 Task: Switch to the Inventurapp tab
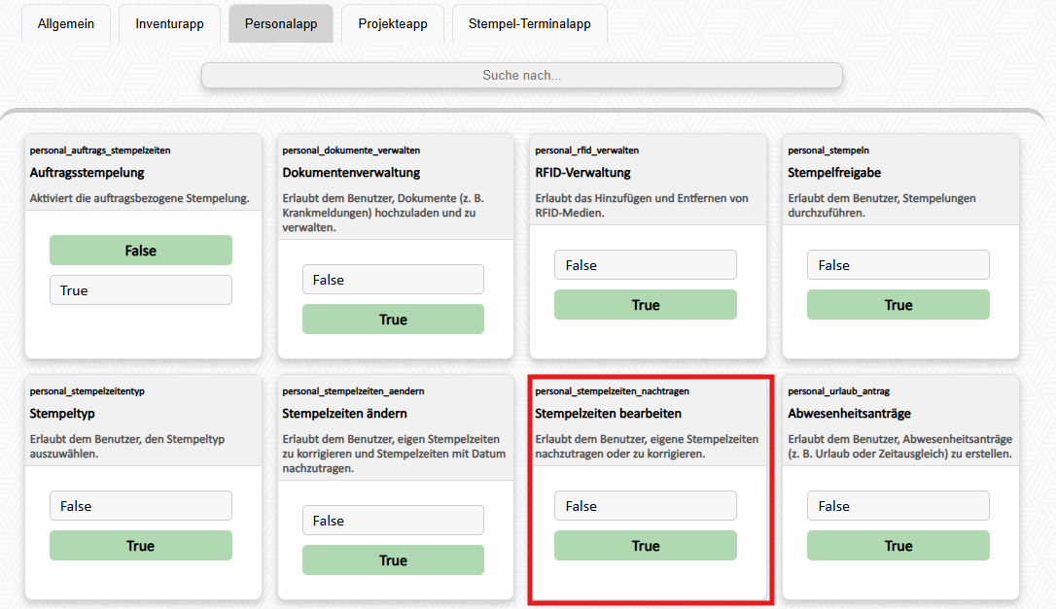coord(170,24)
